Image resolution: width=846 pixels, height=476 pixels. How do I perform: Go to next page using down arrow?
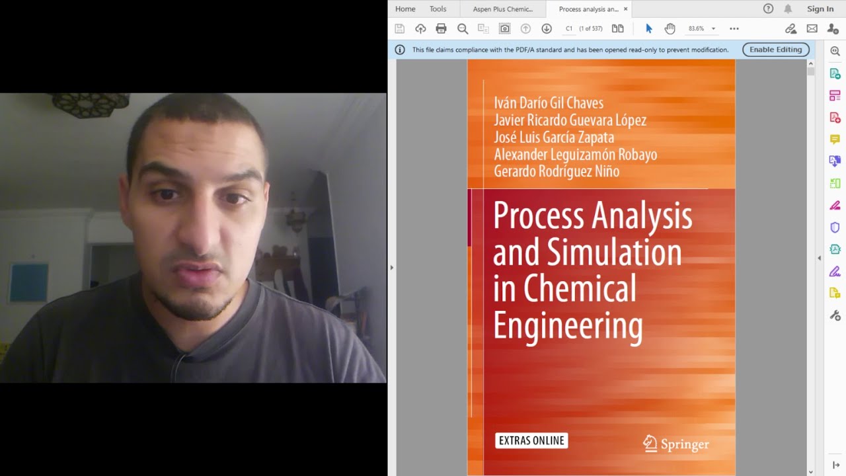click(x=547, y=28)
